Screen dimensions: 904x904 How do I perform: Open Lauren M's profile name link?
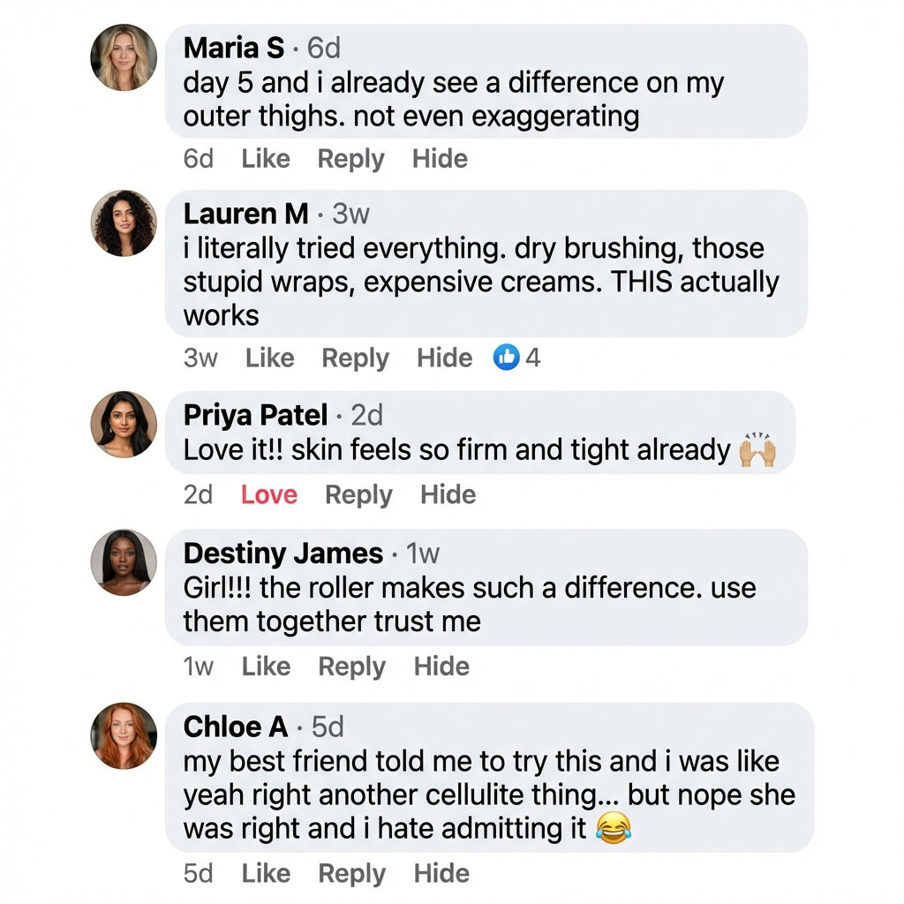coord(245,214)
